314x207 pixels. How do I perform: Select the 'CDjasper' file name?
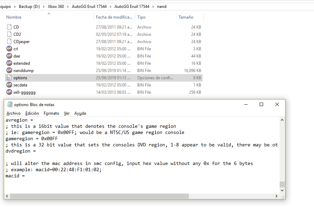point(21,42)
